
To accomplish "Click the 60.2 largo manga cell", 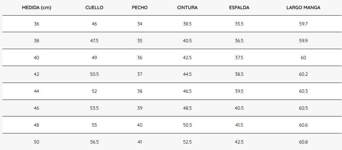I will click(303, 74).
